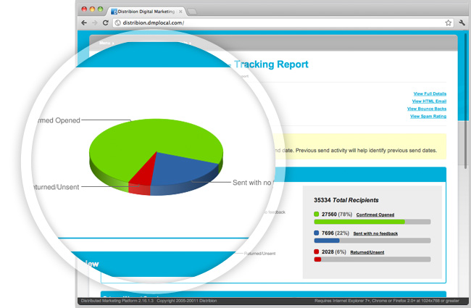Close the Distribion Digital Marketing tab
Viewport: 471px width, 308px height.
[x=180, y=12]
